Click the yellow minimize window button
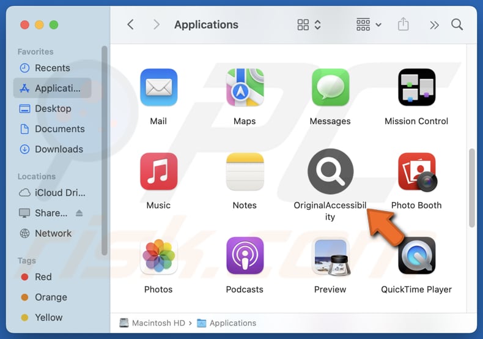This screenshot has width=483, height=339. tap(39, 24)
